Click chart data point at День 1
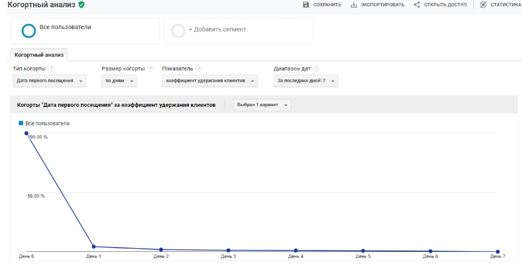522x270 pixels. point(94,246)
